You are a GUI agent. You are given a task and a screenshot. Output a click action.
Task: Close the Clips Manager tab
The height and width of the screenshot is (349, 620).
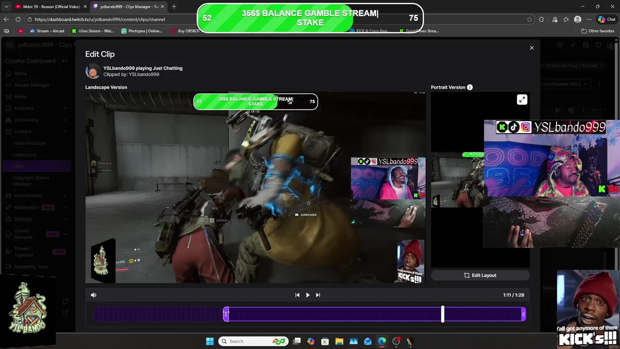tap(162, 7)
